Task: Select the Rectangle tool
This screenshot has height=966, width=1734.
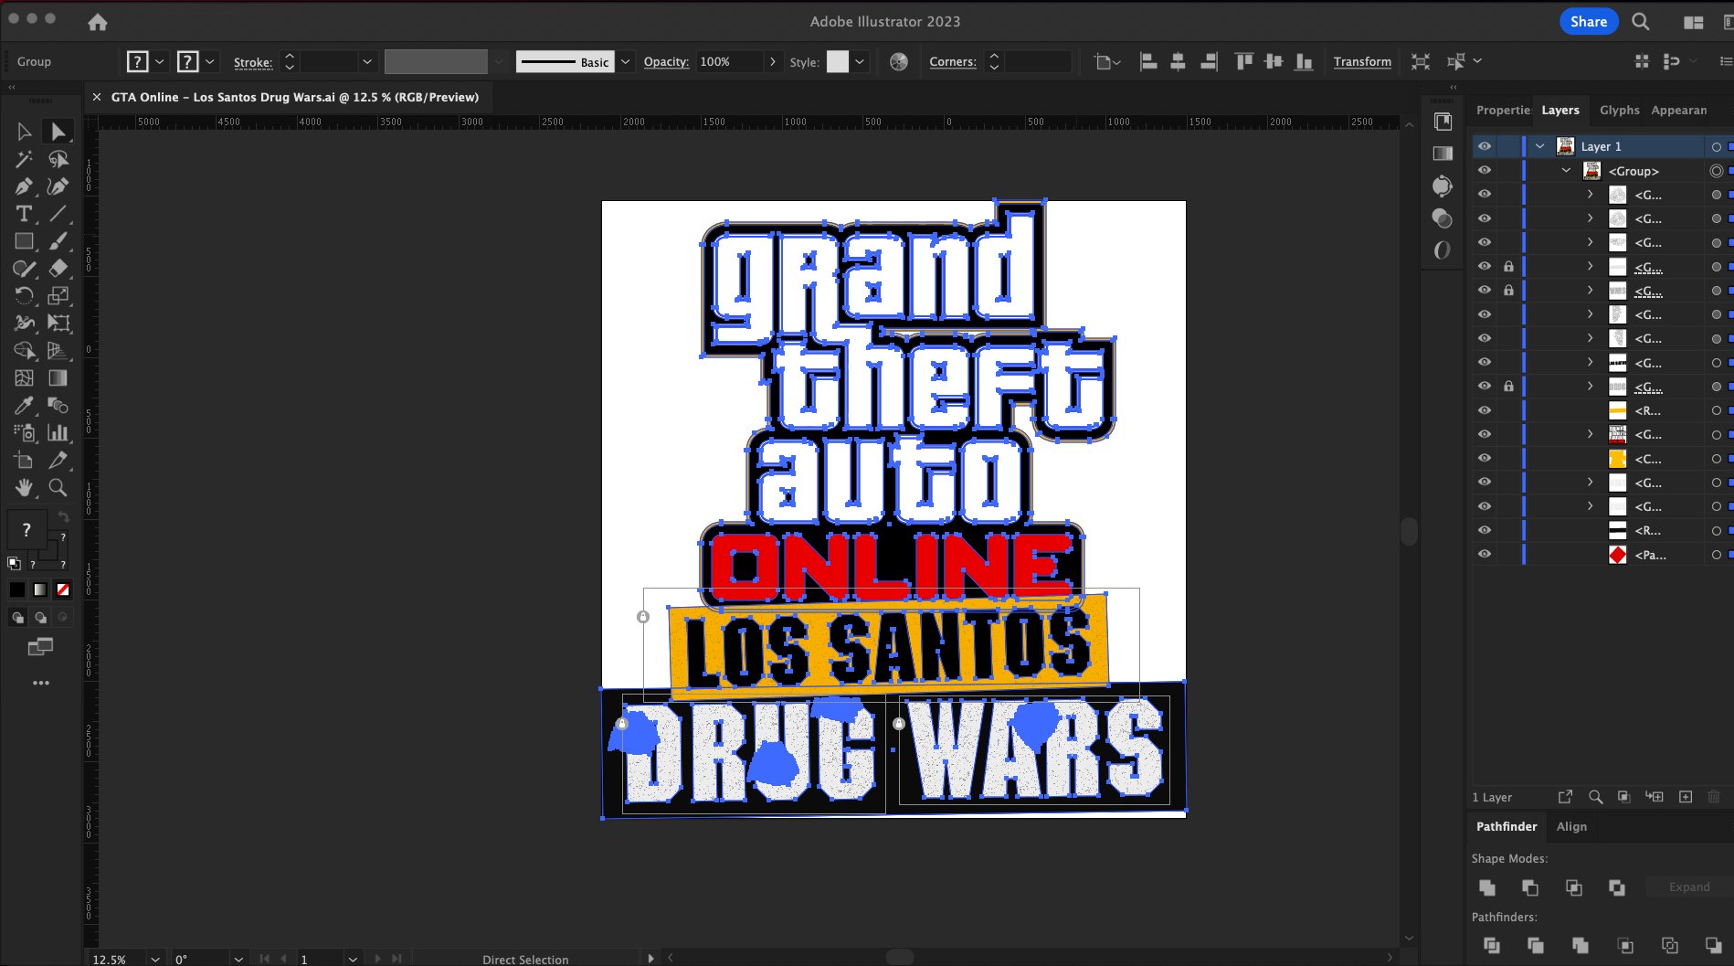Action: [x=24, y=241]
